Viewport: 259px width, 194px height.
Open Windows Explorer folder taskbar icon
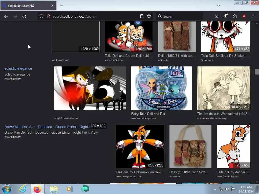pos(54,189)
